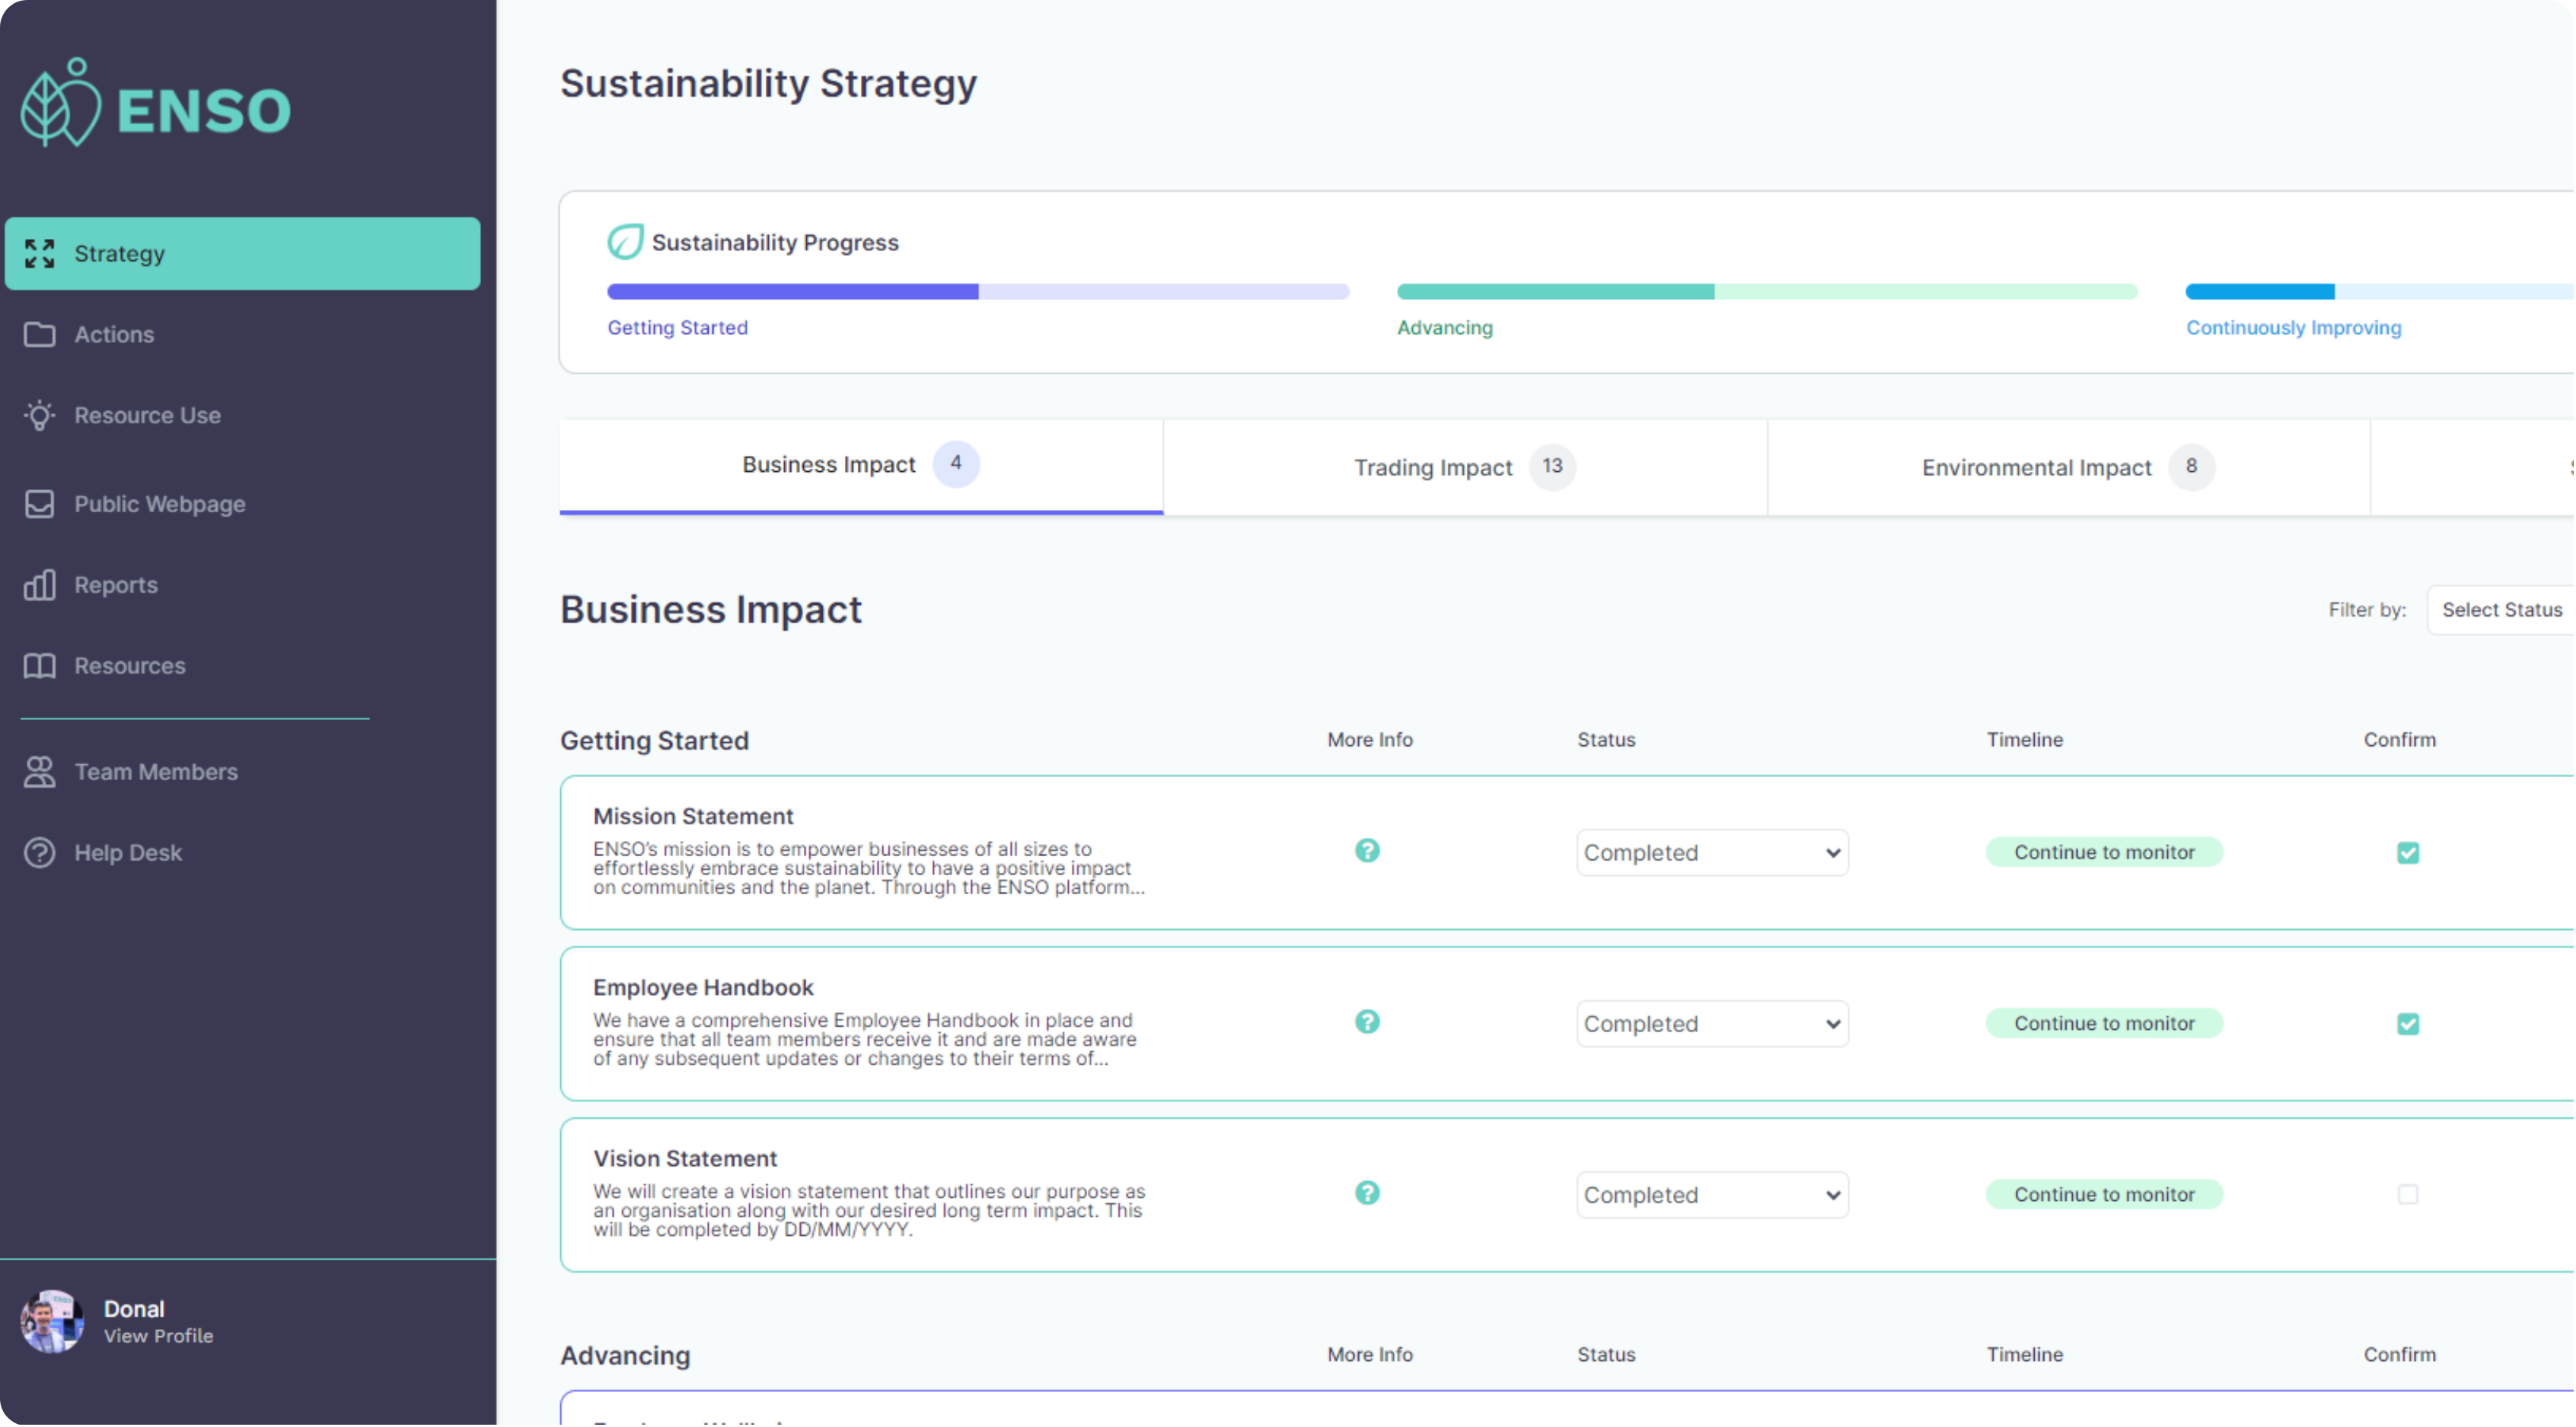Open Vision Statement status dropdown
Image resolution: width=2576 pixels, height=1427 pixels.
pos(1713,1196)
